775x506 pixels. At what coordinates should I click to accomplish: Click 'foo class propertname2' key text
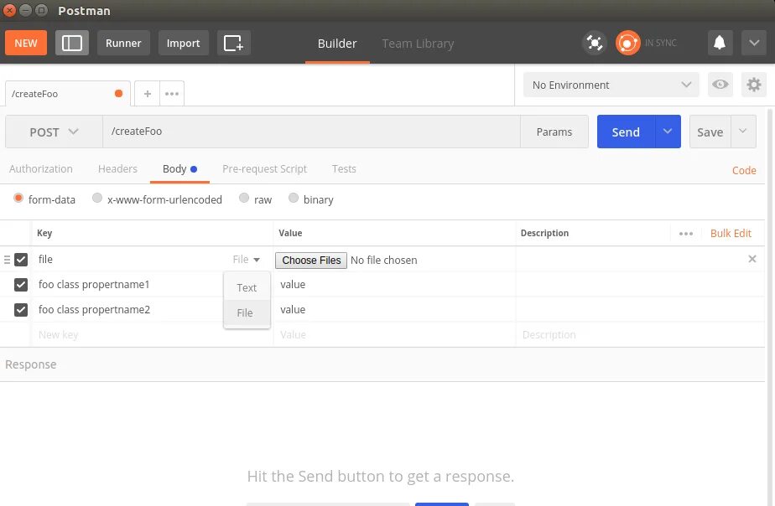pyautogui.click(x=94, y=309)
